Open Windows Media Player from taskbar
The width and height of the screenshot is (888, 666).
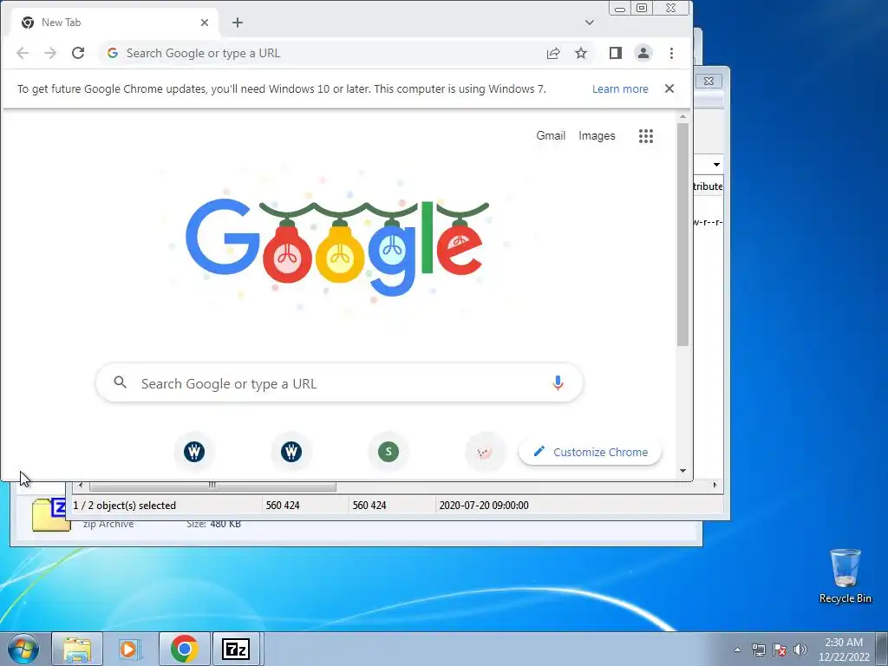(x=129, y=649)
